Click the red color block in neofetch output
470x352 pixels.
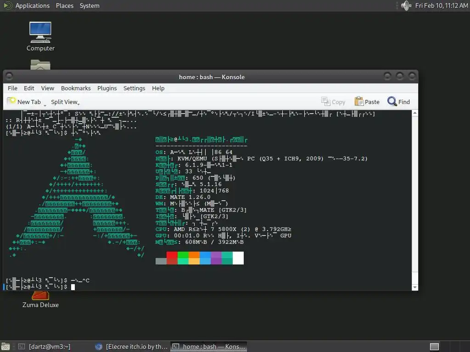pyautogui.click(x=172, y=258)
